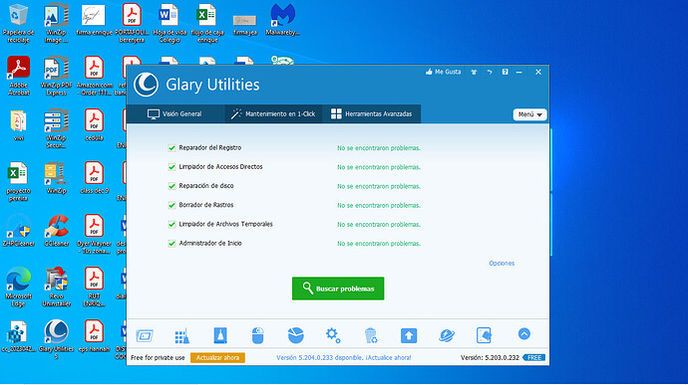
Task: Select the 'Hoja de vida Colegio' Word file
Action: coord(170,23)
